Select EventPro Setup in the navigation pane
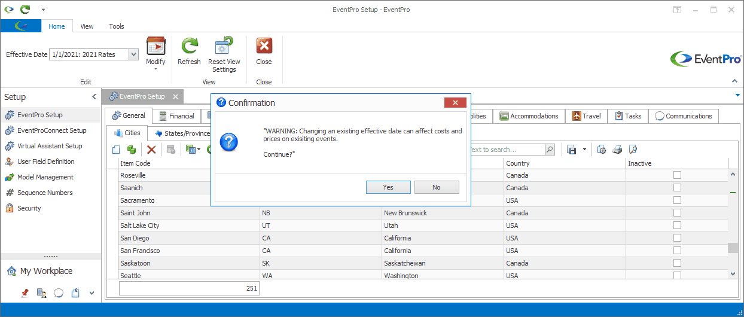 [51, 115]
